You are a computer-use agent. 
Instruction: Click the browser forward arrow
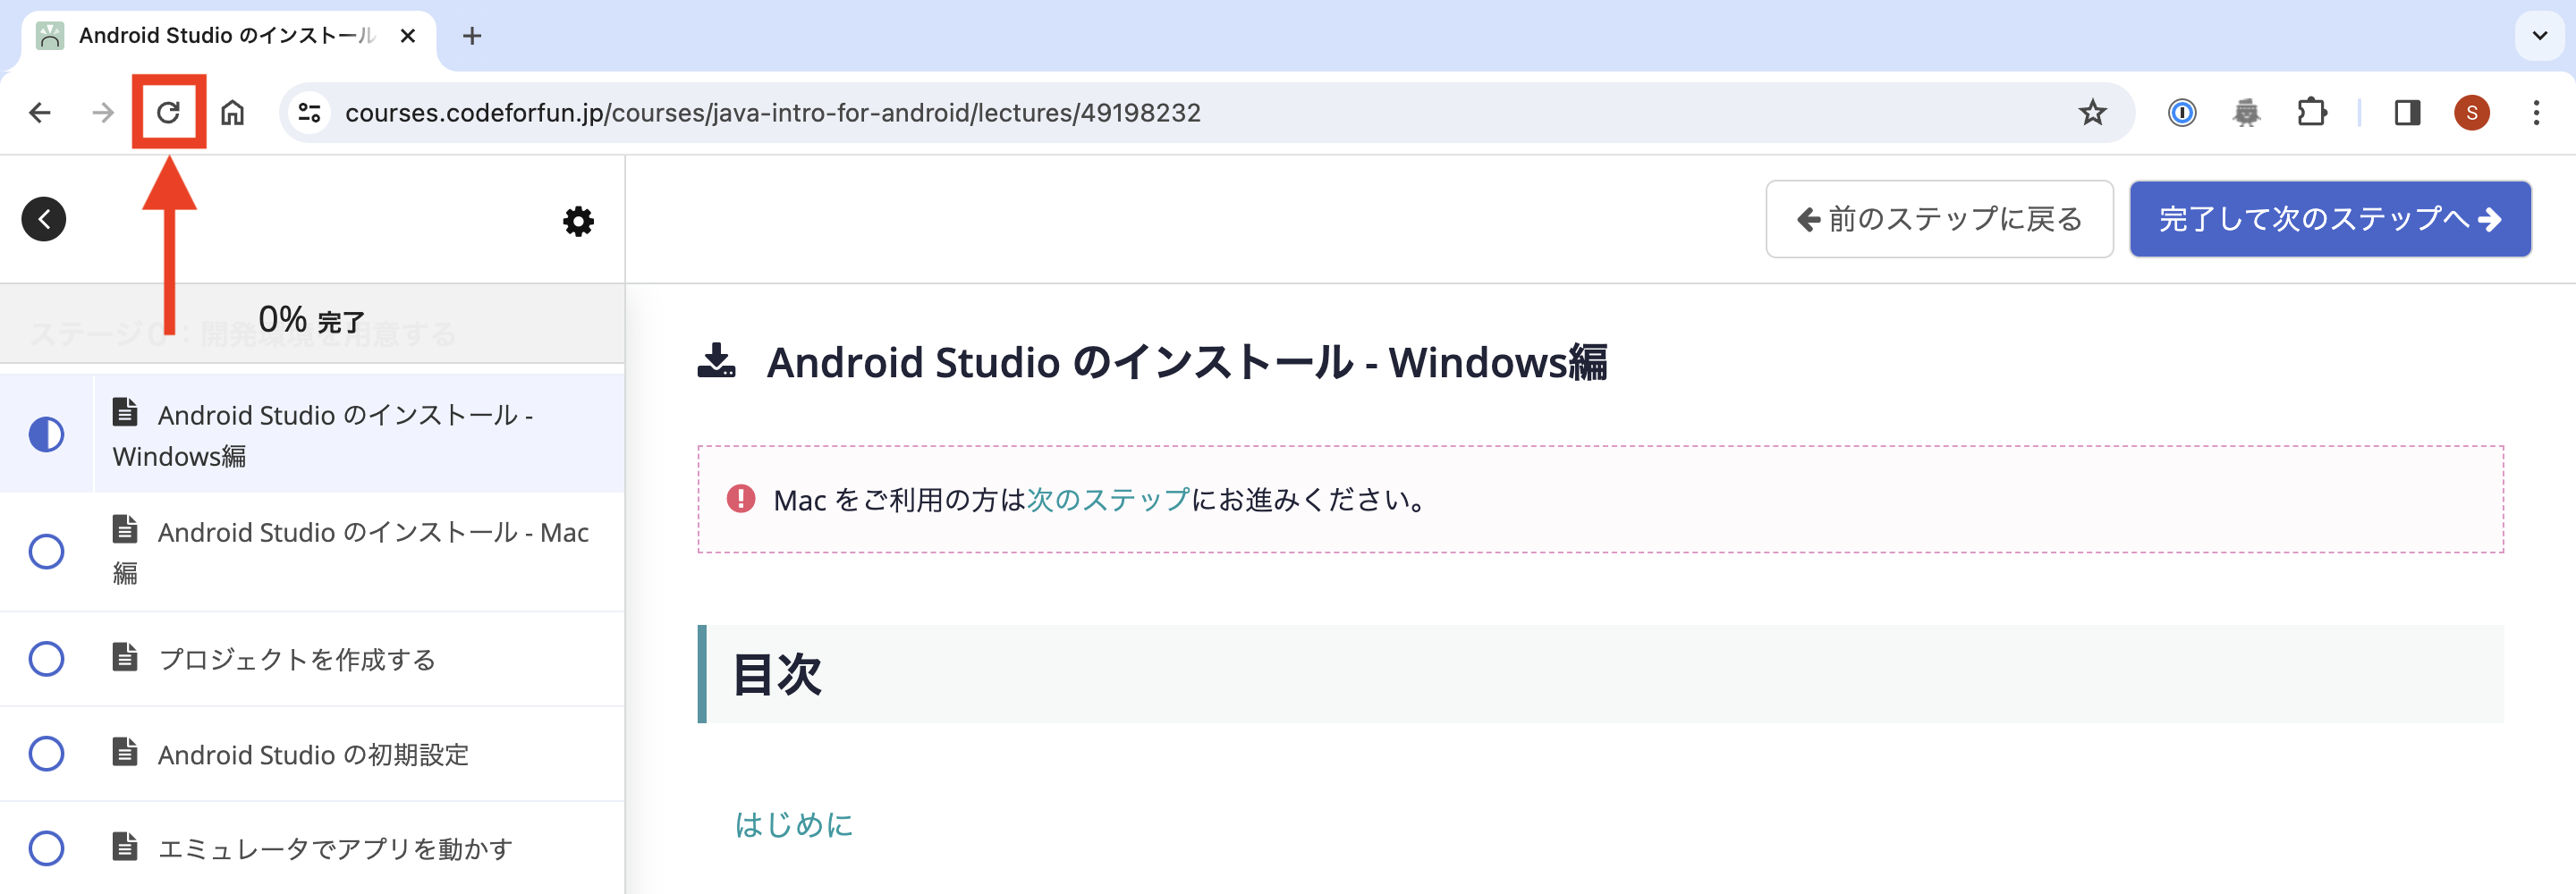[x=102, y=113]
